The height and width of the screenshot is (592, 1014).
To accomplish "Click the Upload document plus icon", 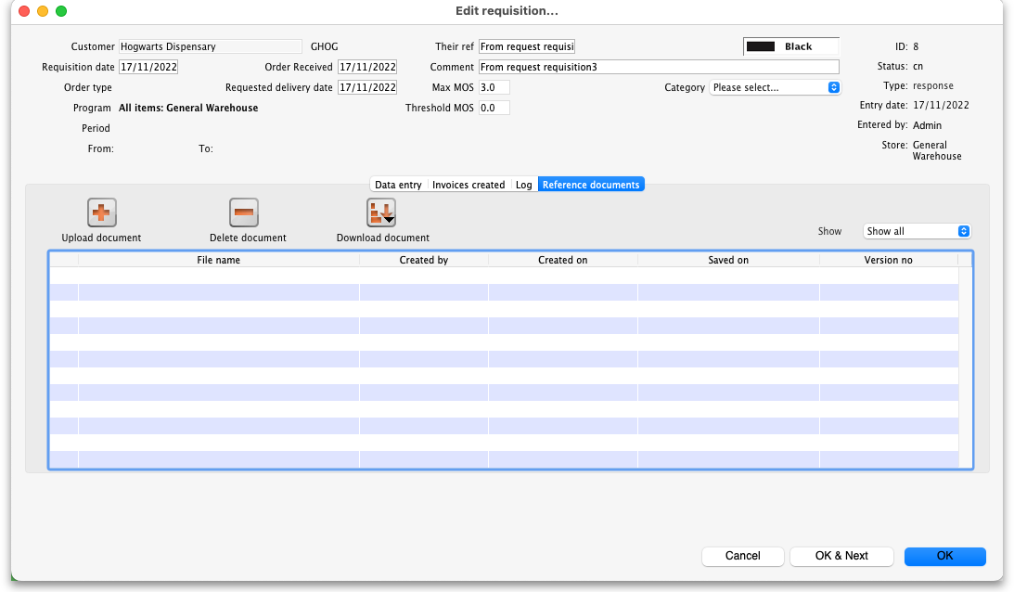I will pos(101,212).
